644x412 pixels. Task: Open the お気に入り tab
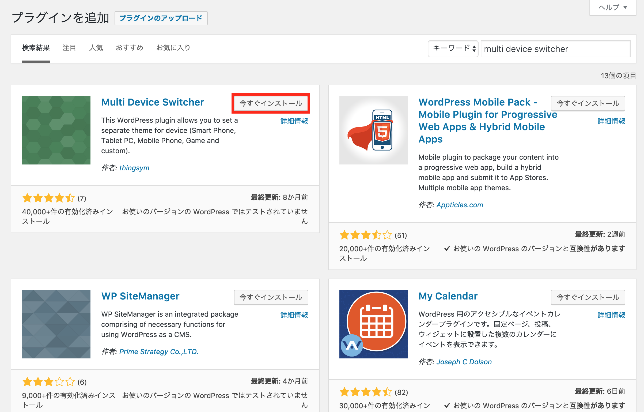(x=173, y=48)
